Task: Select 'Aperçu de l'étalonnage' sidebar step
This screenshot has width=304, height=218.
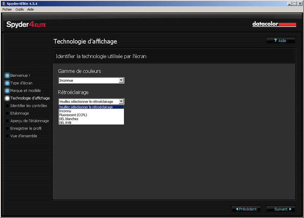Action: pyautogui.click(x=29, y=121)
